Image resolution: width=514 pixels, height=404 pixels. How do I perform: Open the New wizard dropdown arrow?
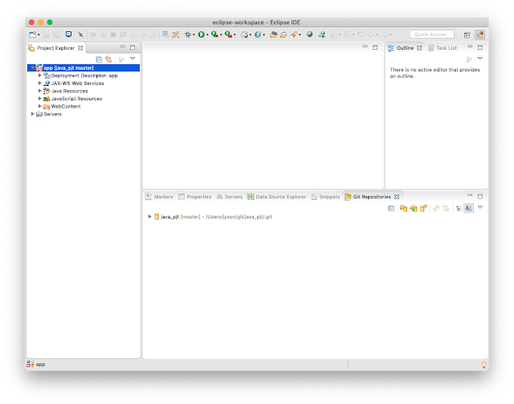pyautogui.click(x=39, y=35)
